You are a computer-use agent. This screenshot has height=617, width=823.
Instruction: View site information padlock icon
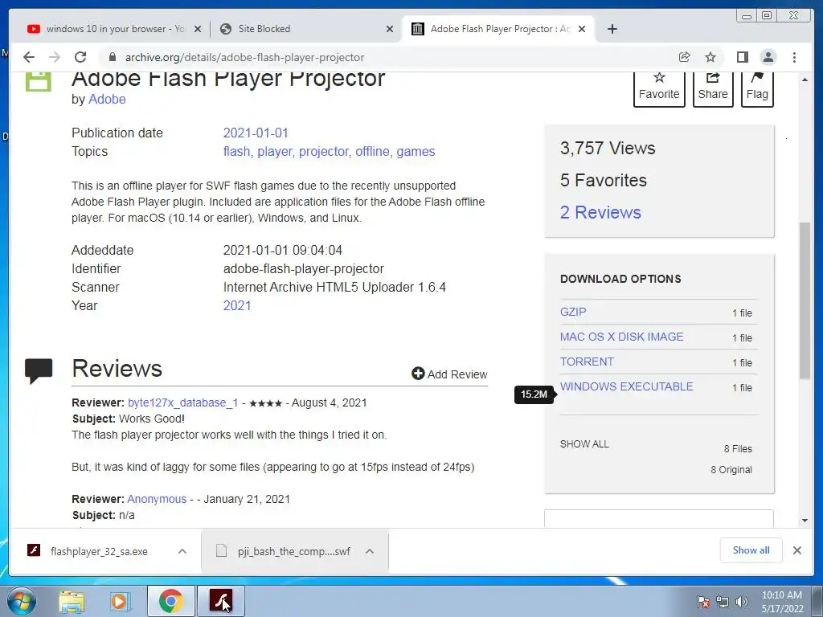(x=111, y=57)
